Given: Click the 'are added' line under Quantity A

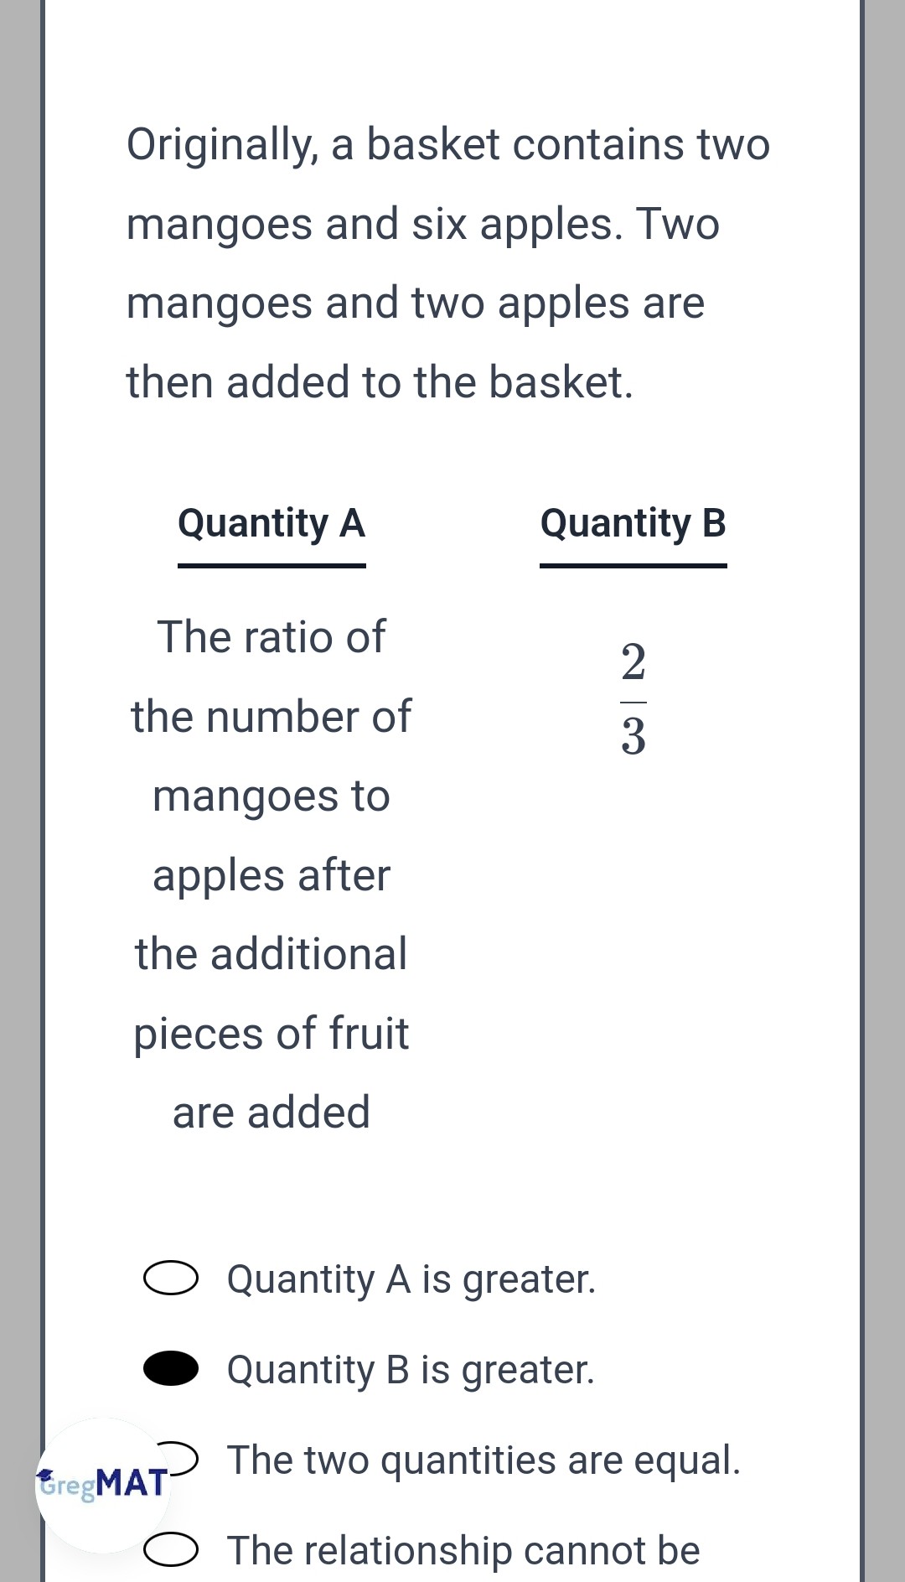Looking at the screenshot, I should click(271, 1113).
